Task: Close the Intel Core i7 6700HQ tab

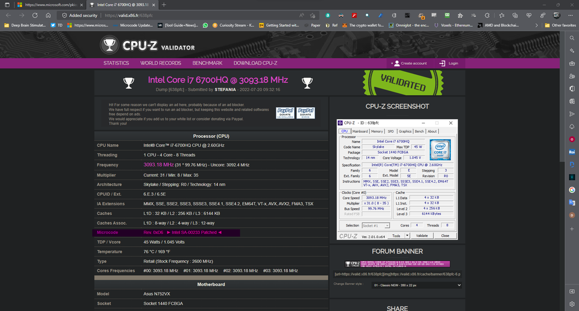Action: point(154,5)
